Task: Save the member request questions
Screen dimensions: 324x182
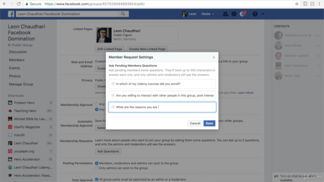Action: pyautogui.click(x=209, y=123)
